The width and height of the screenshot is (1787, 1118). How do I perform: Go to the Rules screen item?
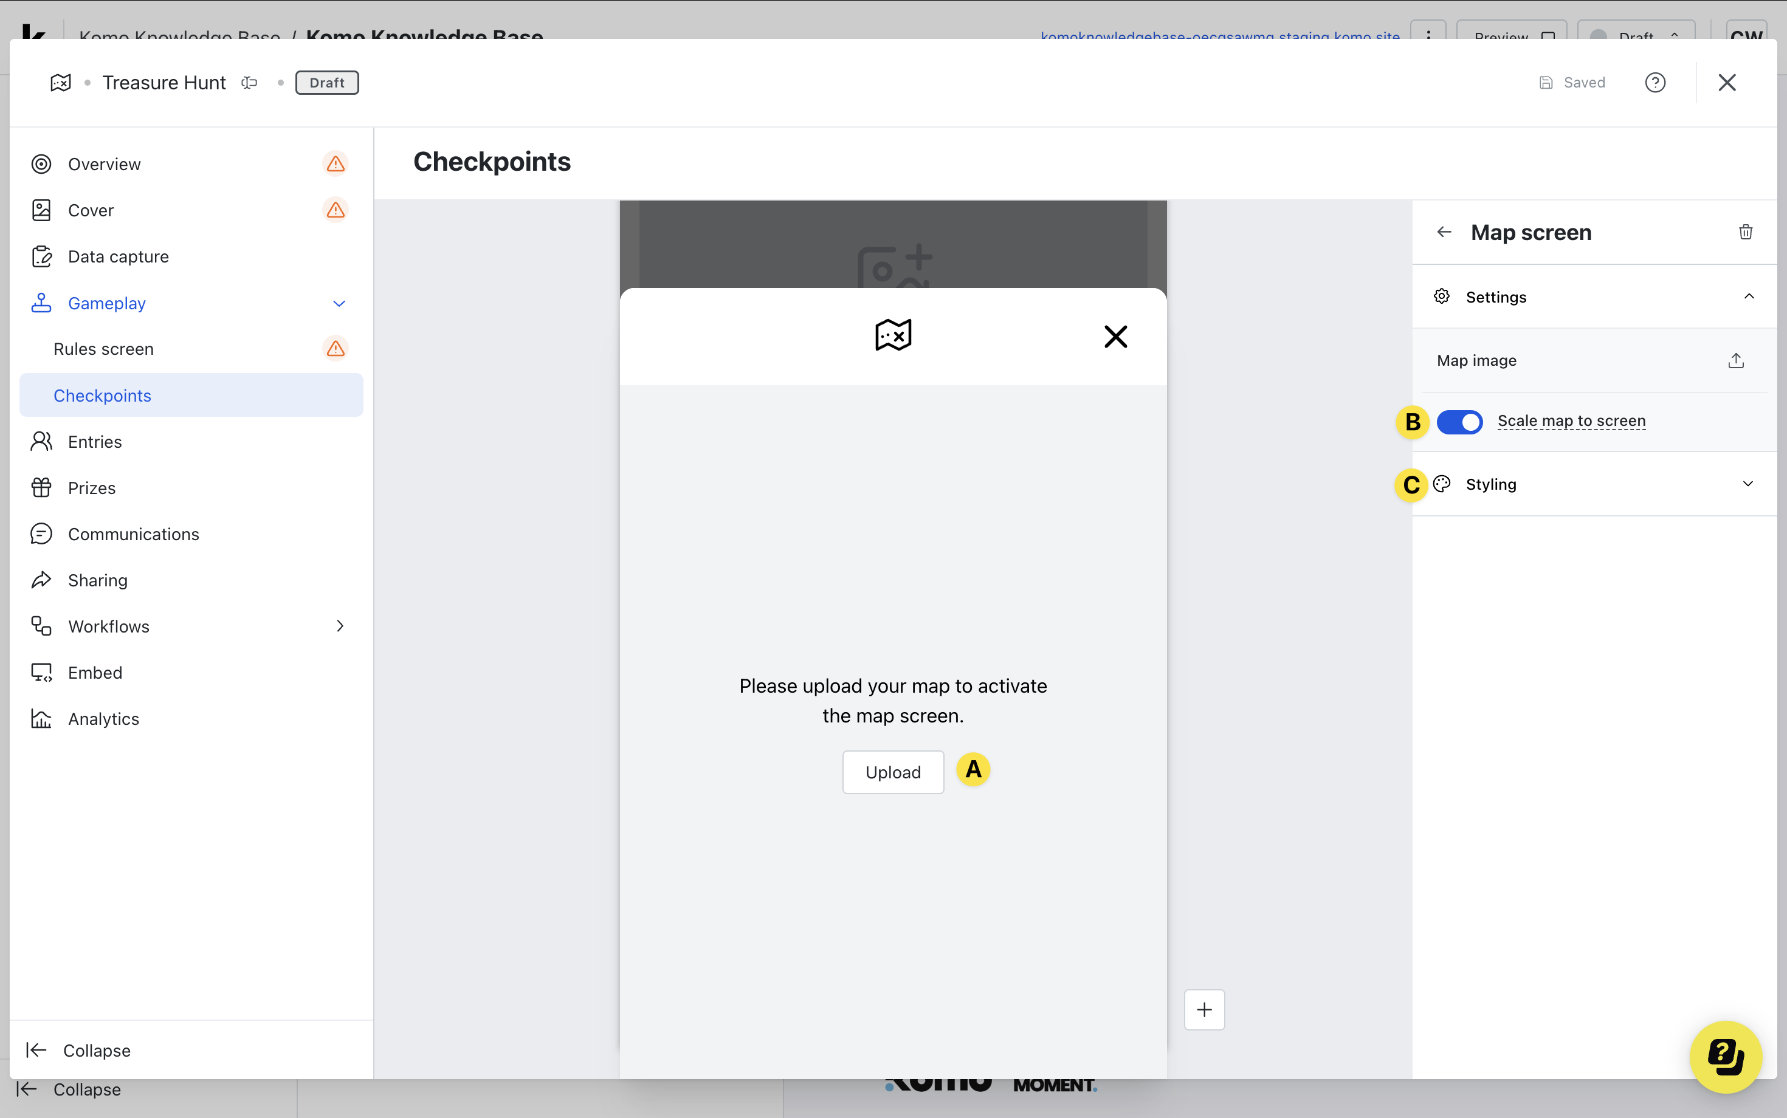103,349
